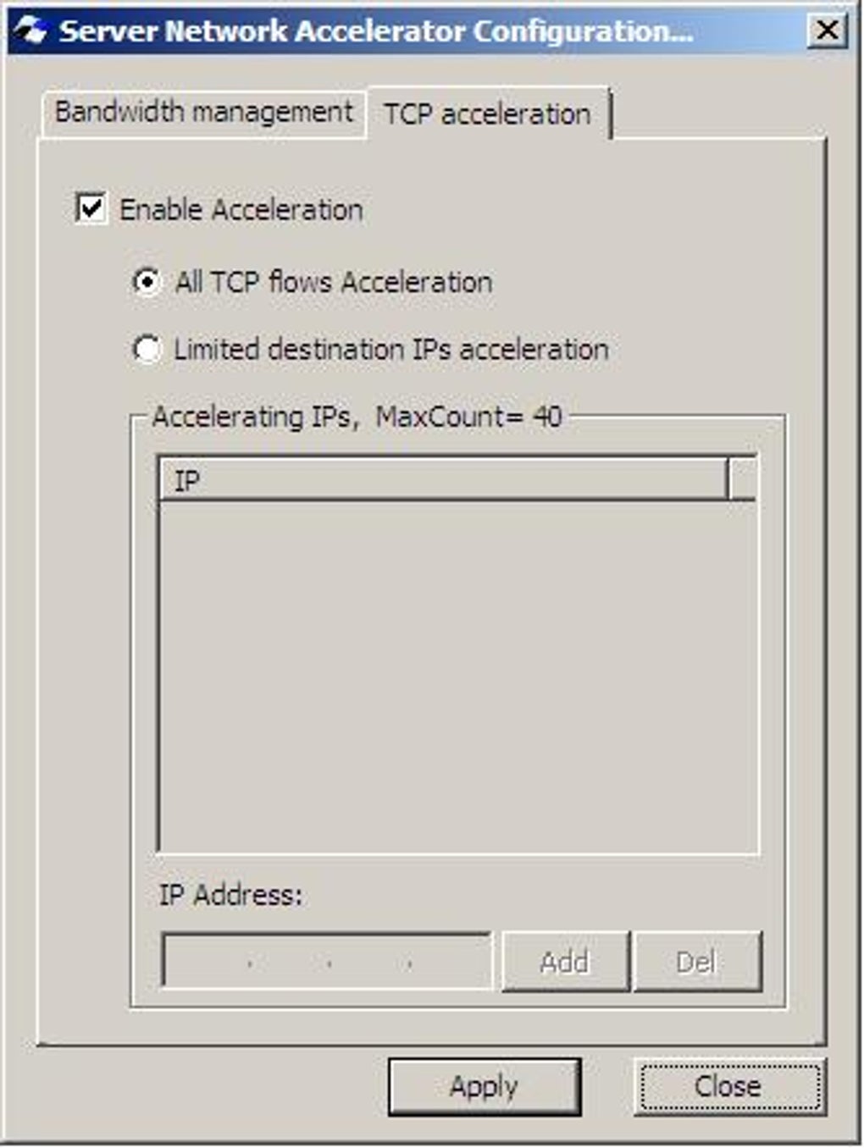Screen dimensions: 864x1148
Task: Select All TCP flows Acceleration radio
Action: point(147,282)
